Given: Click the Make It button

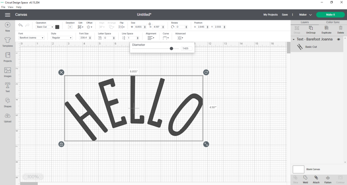Looking at the screenshot, I should [330, 15].
